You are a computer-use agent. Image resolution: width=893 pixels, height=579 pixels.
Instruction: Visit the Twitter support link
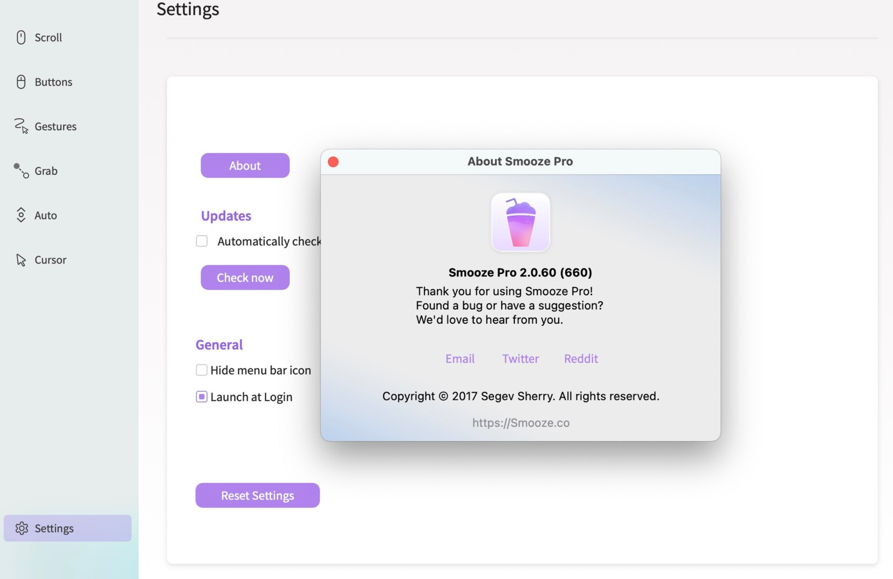pyautogui.click(x=520, y=358)
